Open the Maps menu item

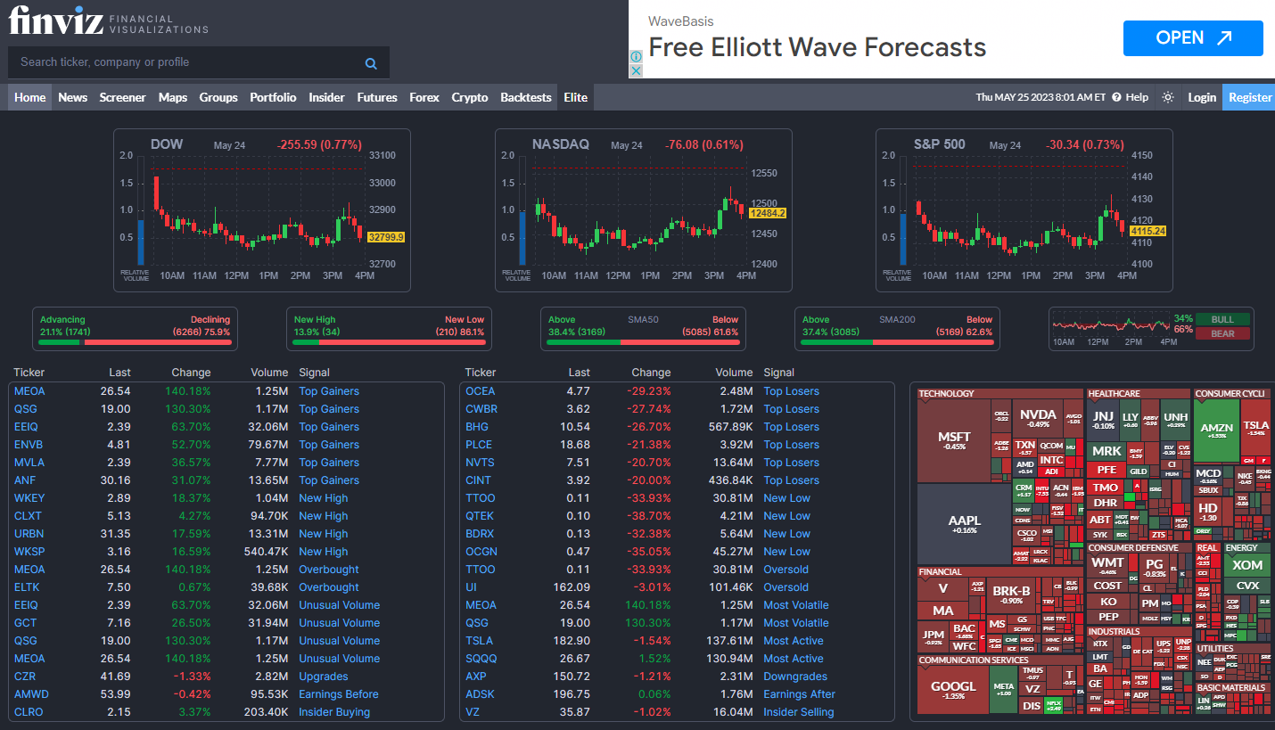[173, 97]
